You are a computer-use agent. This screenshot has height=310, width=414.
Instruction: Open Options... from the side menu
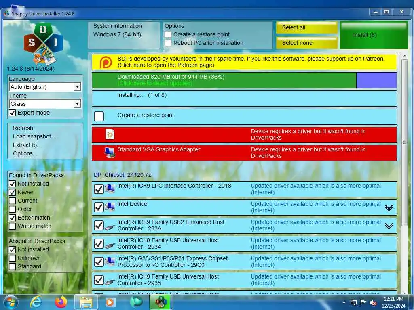coord(25,153)
